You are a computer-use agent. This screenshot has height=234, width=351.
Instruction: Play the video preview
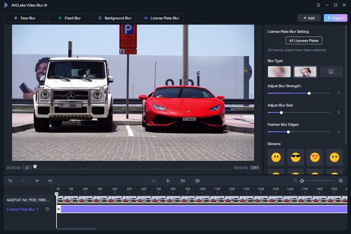click(168, 181)
